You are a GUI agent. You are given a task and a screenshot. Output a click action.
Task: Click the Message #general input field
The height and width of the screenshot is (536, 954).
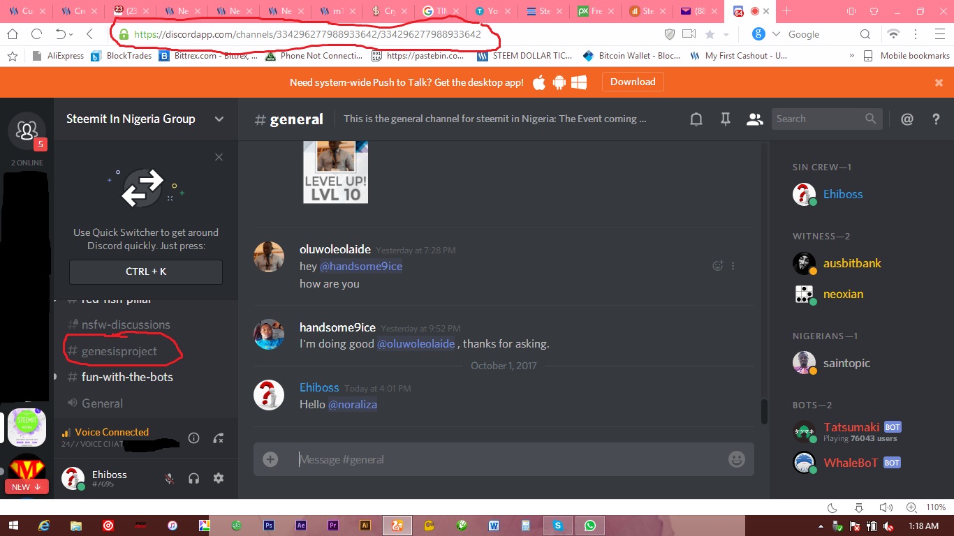click(489, 459)
